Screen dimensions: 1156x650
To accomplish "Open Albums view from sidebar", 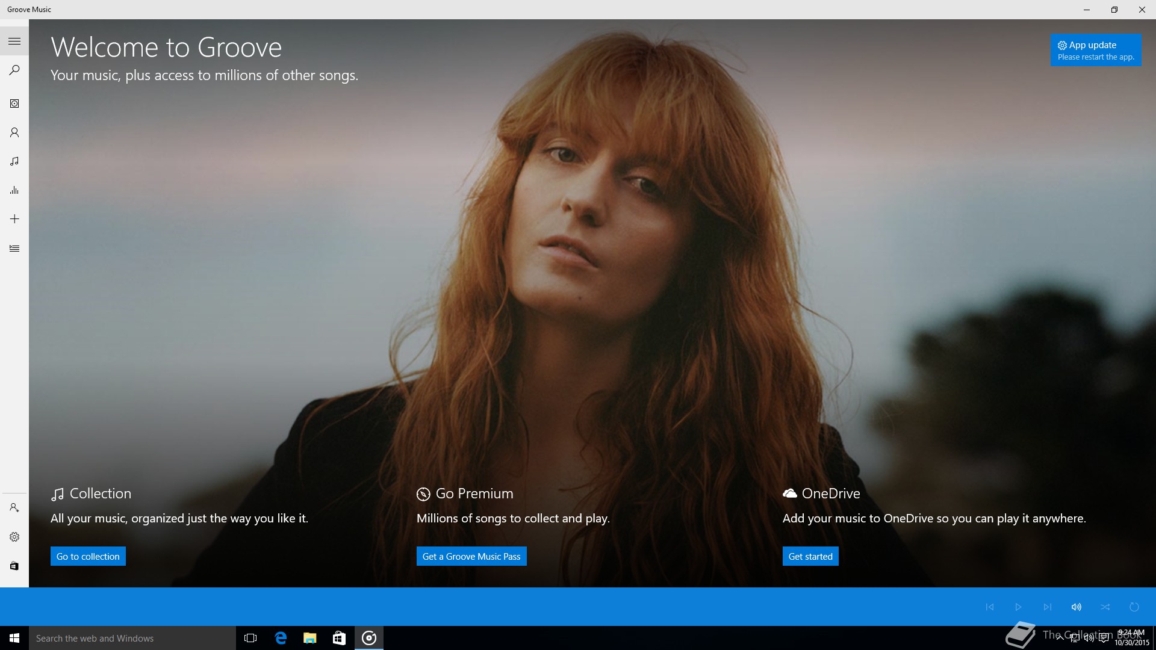I will [x=14, y=104].
